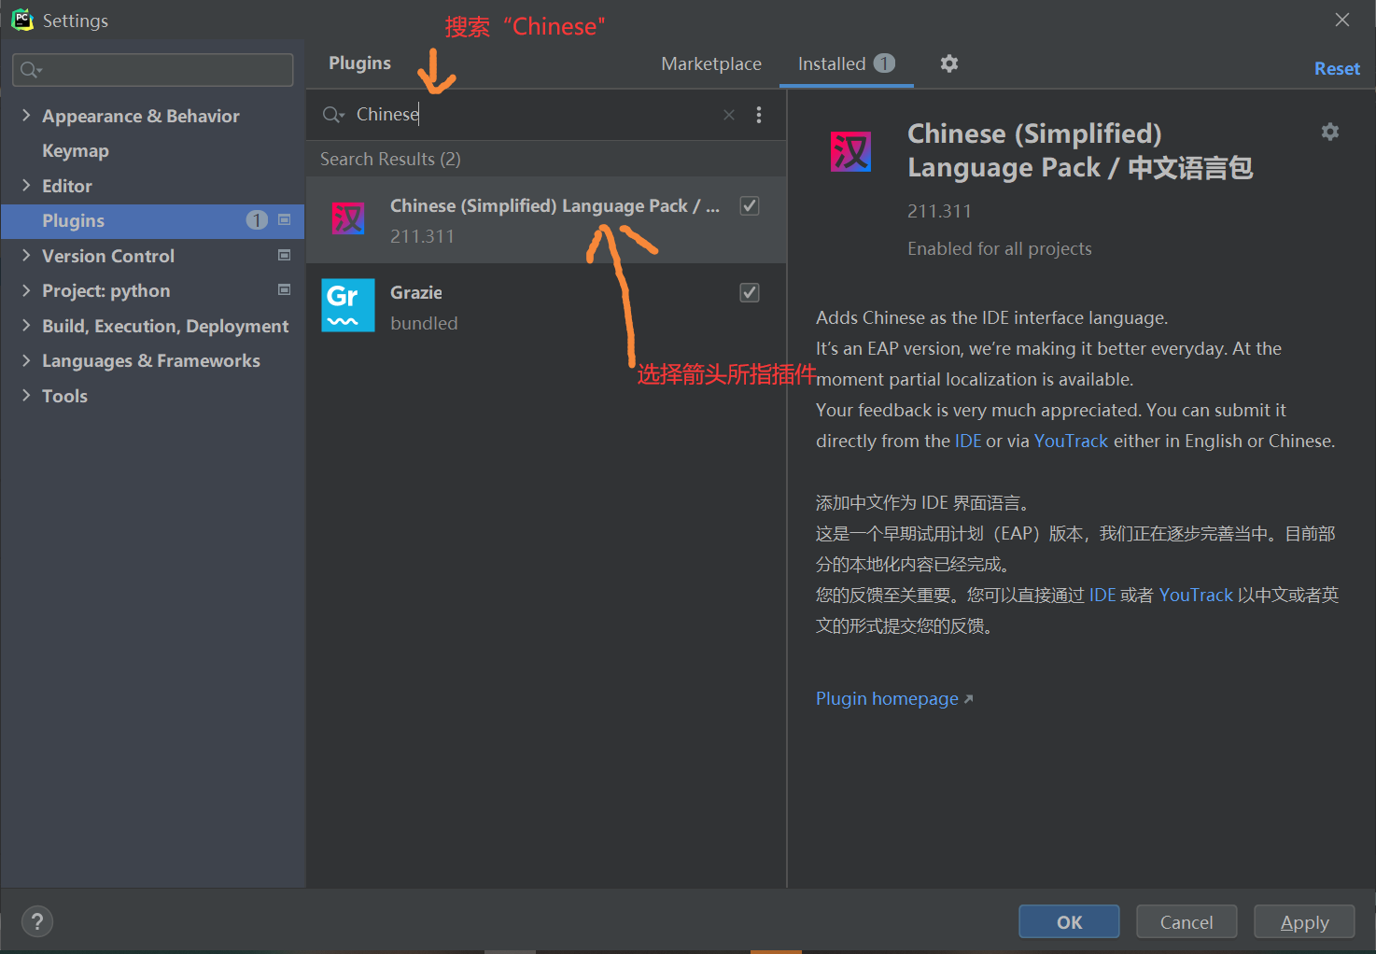Screen dimensions: 1376x954
Task: Open plugin manager gear icon next to Installed
Action: pyautogui.click(x=949, y=63)
